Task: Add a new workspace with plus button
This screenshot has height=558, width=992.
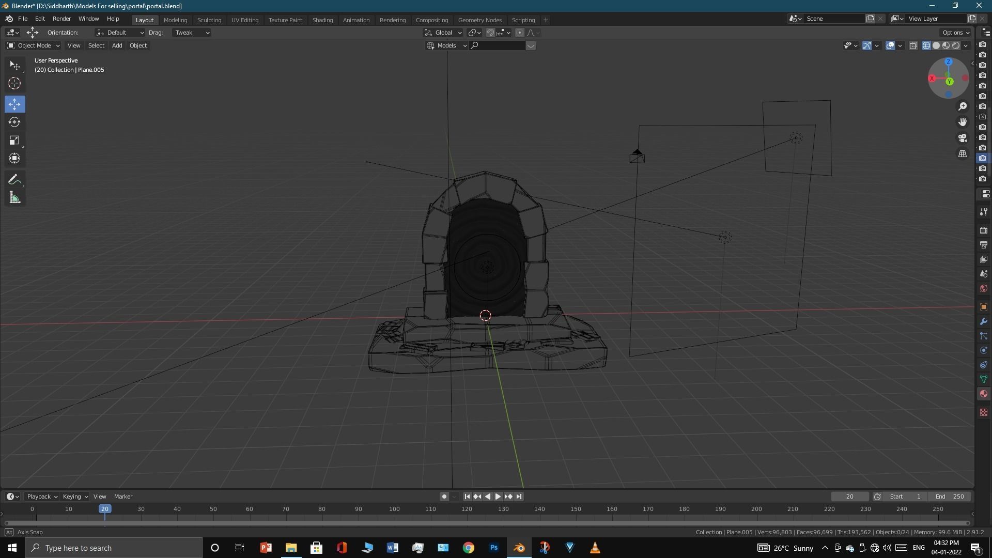Action: (546, 20)
